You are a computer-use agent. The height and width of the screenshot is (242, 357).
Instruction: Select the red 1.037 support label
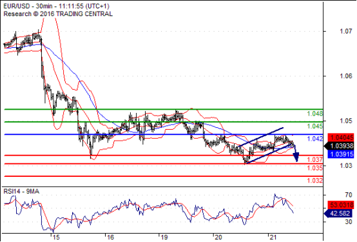[x=315, y=159]
